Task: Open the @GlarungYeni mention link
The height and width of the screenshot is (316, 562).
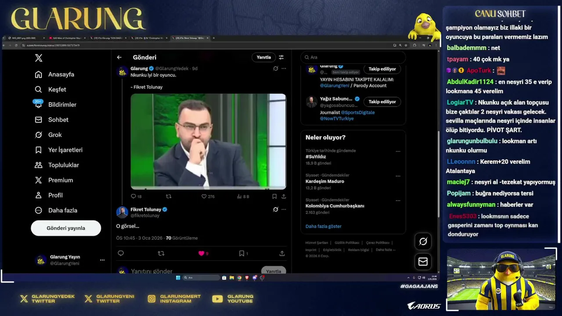Action: click(334, 86)
